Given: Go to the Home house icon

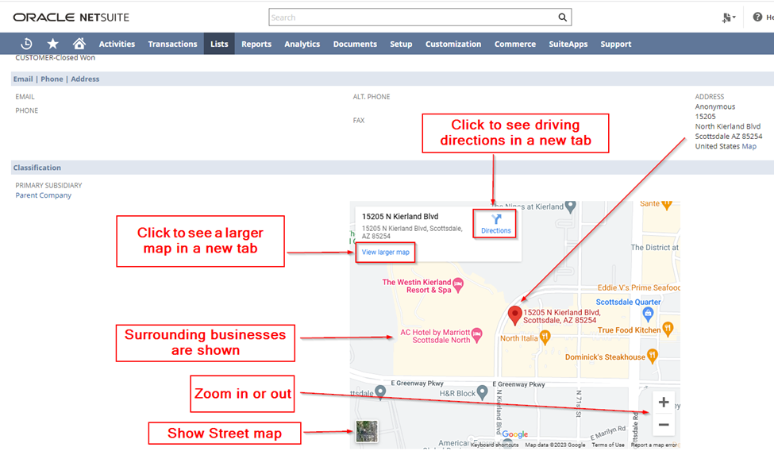Looking at the screenshot, I should 79,44.
